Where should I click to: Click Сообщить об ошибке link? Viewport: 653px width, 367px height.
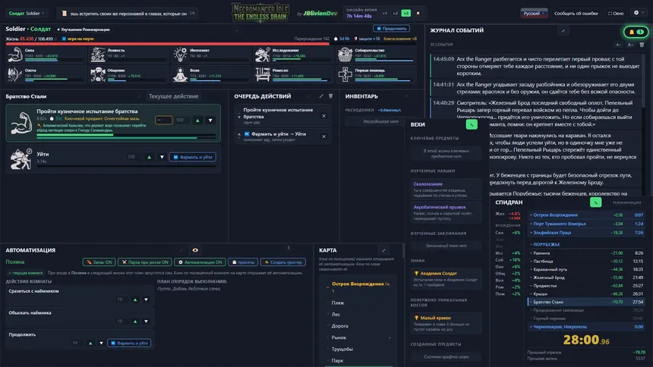[x=576, y=14]
